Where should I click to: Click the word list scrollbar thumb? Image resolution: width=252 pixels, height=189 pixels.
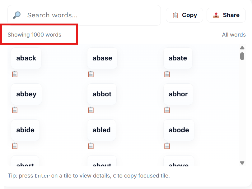pyautogui.click(x=242, y=56)
